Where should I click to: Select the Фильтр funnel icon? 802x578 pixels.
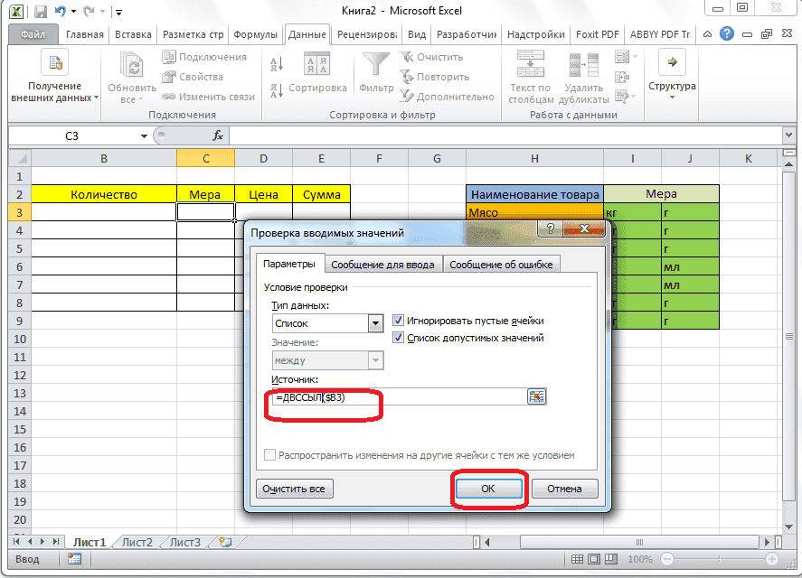point(375,63)
